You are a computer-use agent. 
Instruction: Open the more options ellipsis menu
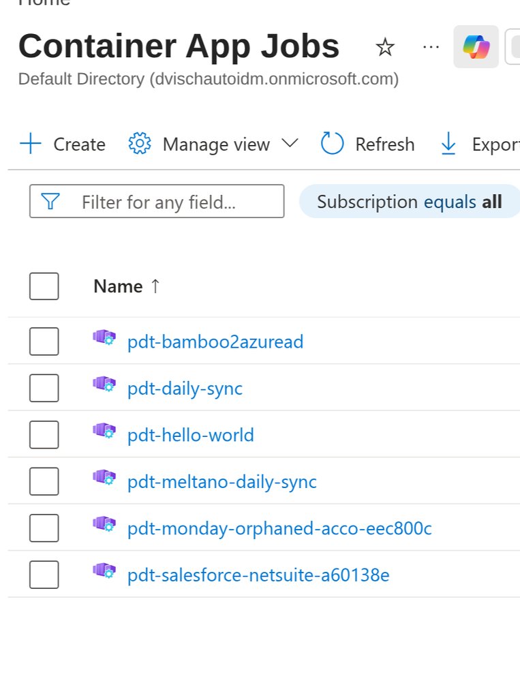coord(431,47)
